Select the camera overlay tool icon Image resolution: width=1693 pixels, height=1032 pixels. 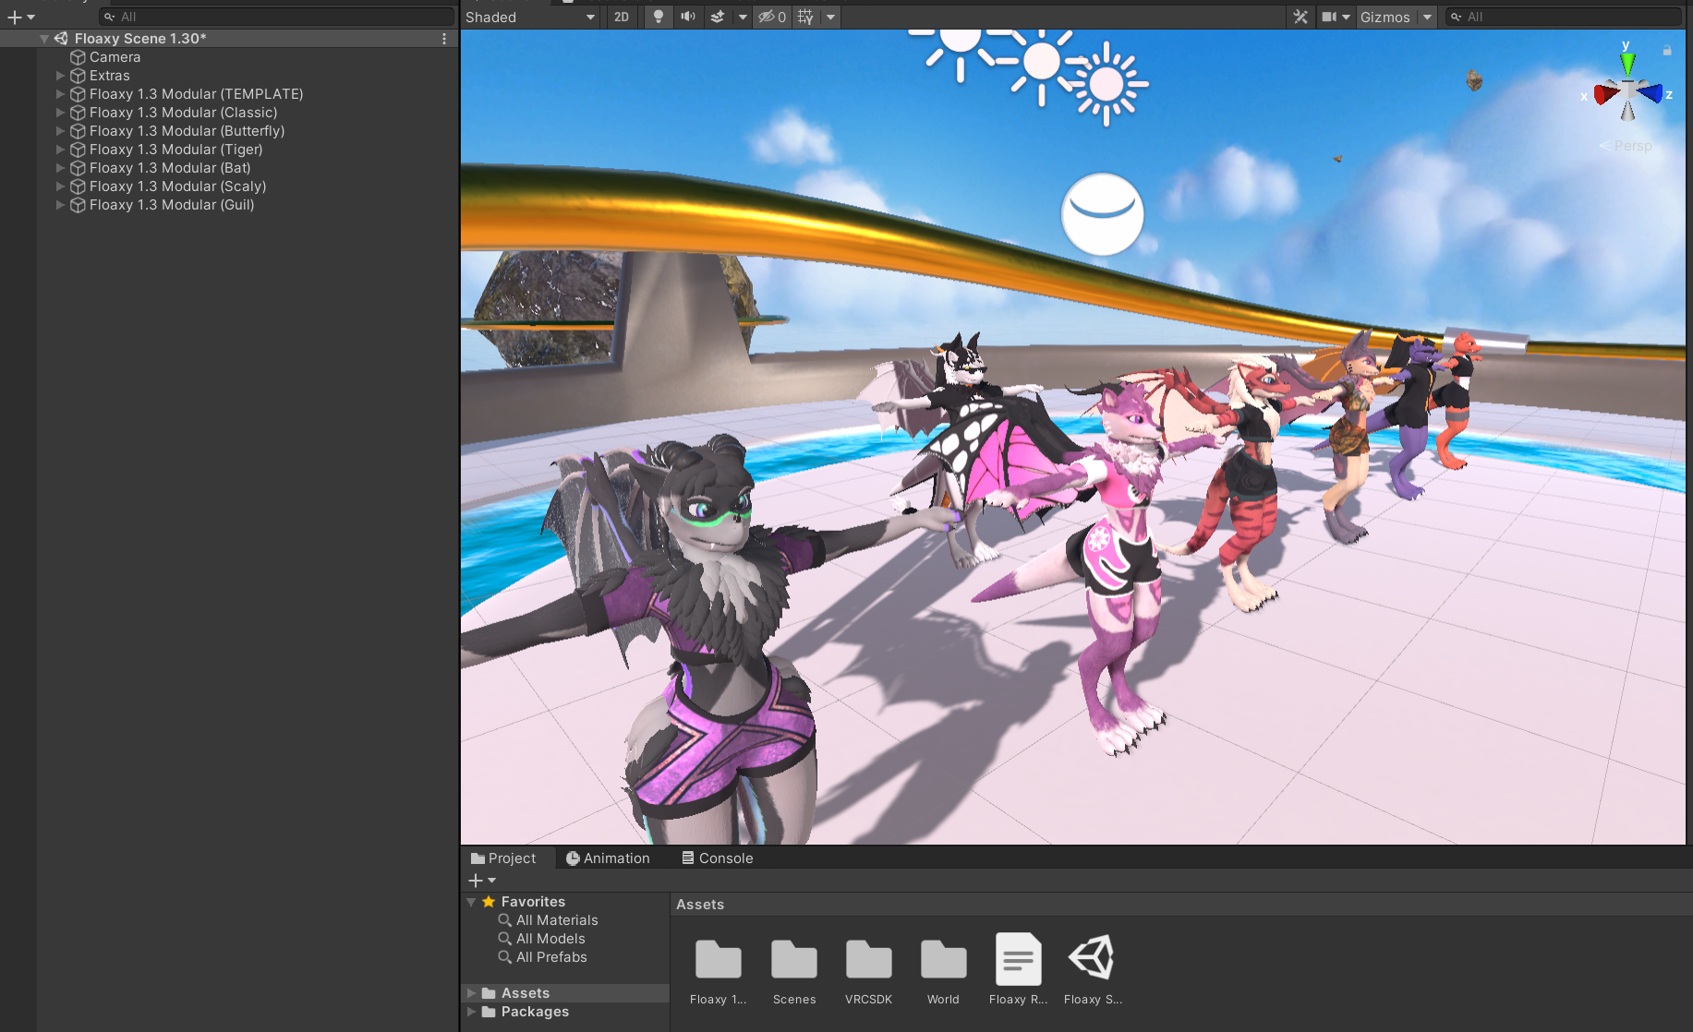pyautogui.click(x=1331, y=17)
